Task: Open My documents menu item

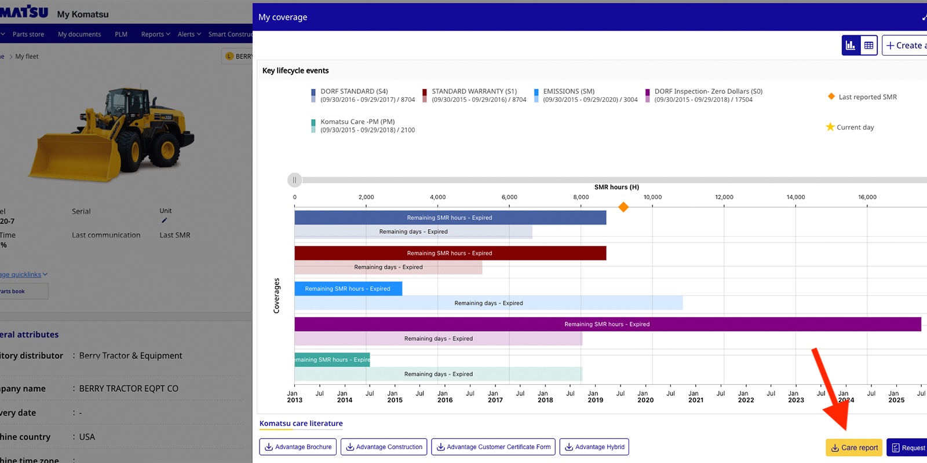Action: pos(79,34)
